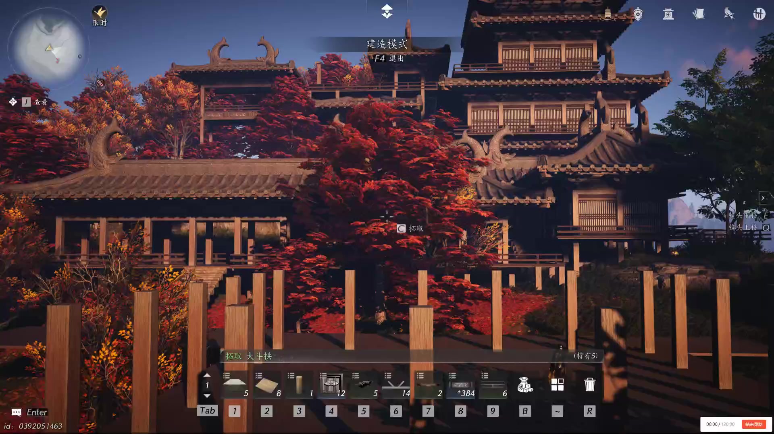This screenshot has height=434, width=774.
Task: Select roof piece in hotbar slot 1
Action: click(x=235, y=385)
